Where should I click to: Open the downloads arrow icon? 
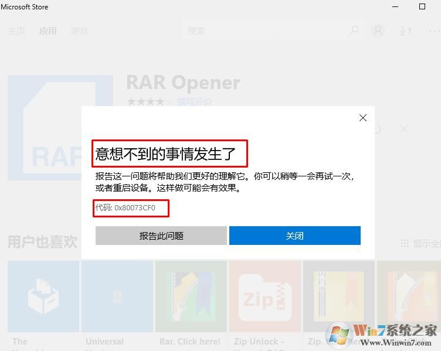coord(405,30)
